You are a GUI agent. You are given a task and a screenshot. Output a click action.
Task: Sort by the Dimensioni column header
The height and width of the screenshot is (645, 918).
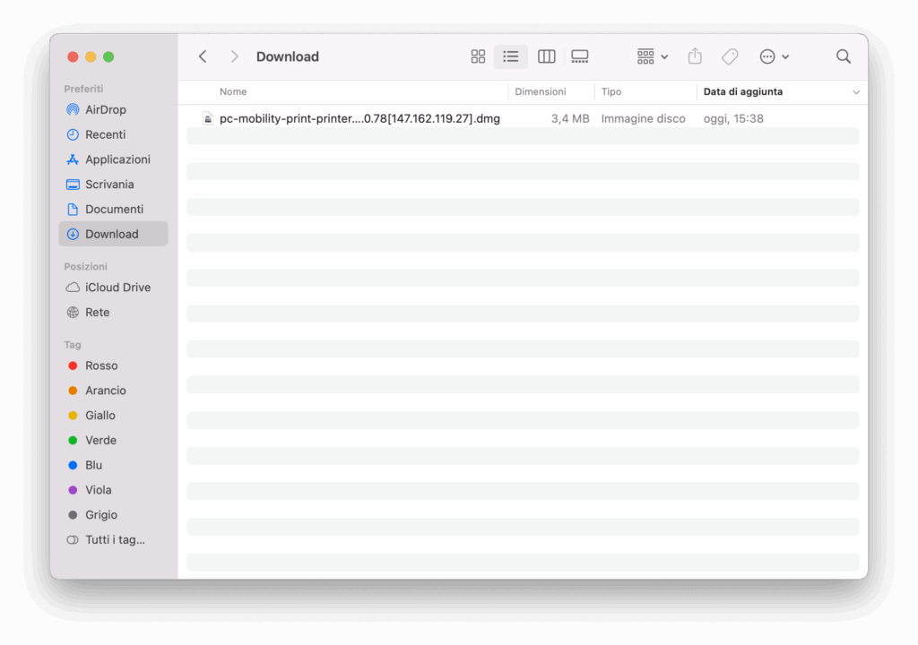pos(541,92)
